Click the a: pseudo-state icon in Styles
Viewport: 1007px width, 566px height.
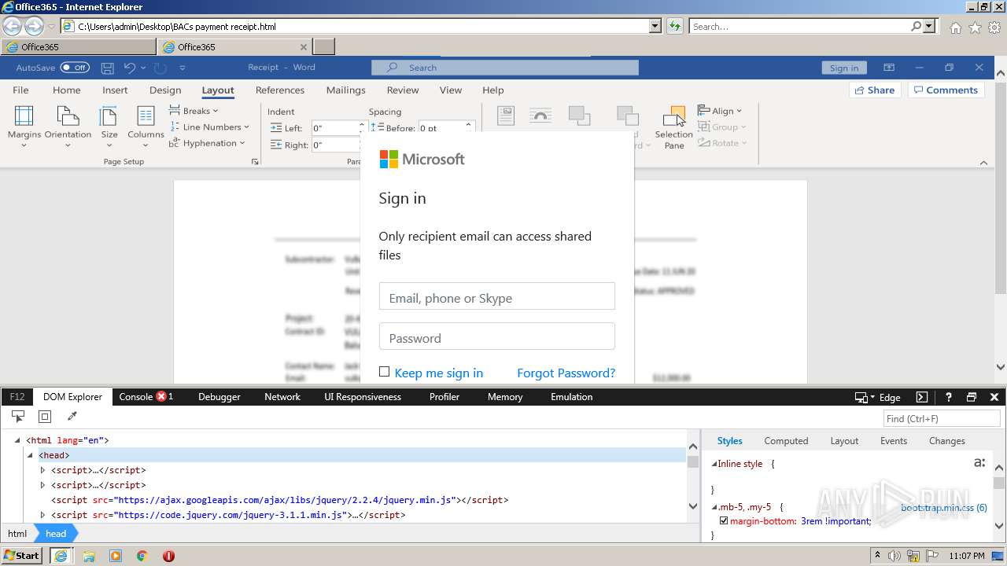[979, 462]
